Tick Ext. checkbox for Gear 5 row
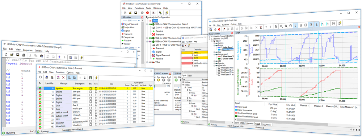 coord(90,105)
